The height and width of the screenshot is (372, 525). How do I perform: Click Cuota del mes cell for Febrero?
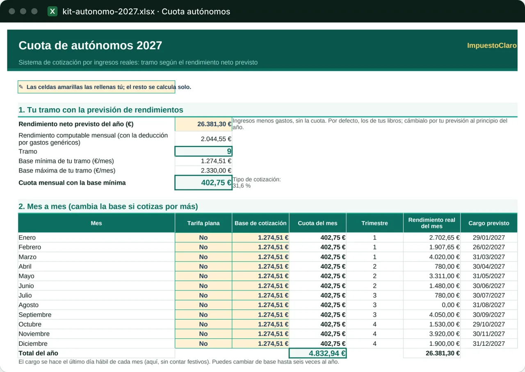(317, 247)
